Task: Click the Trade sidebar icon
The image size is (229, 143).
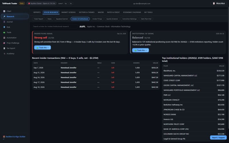Action: tap(4, 32)
